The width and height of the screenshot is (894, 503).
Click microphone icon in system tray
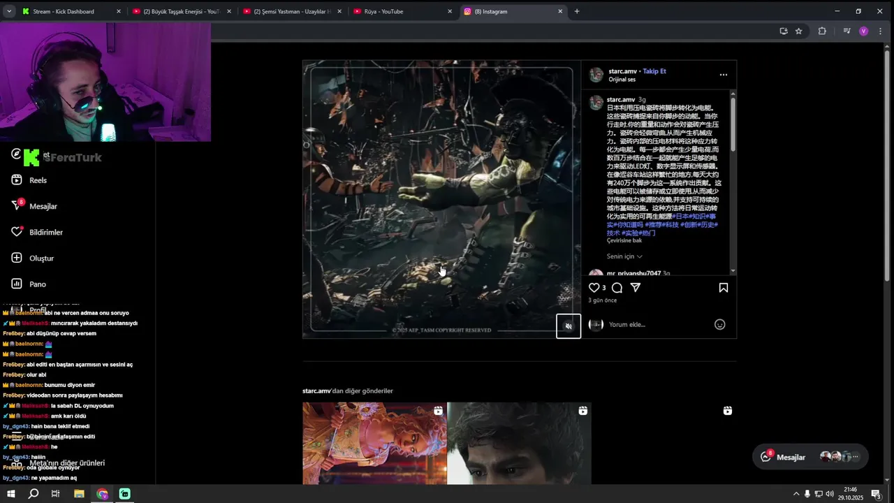pos(807,494)
